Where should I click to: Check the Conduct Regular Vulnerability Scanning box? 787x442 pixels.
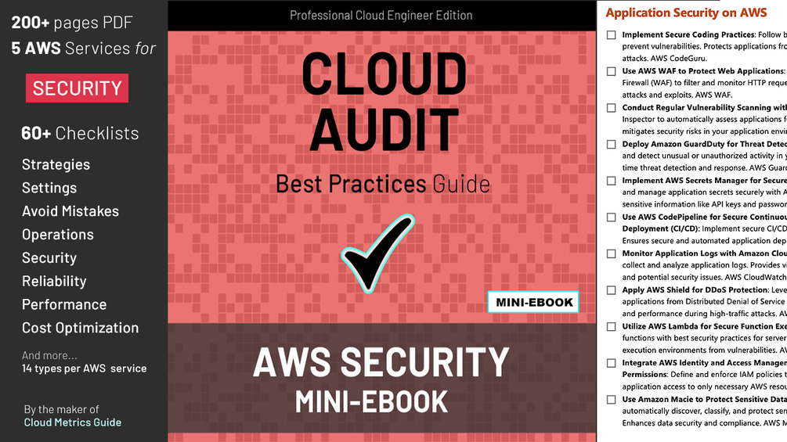coord(612,108)
